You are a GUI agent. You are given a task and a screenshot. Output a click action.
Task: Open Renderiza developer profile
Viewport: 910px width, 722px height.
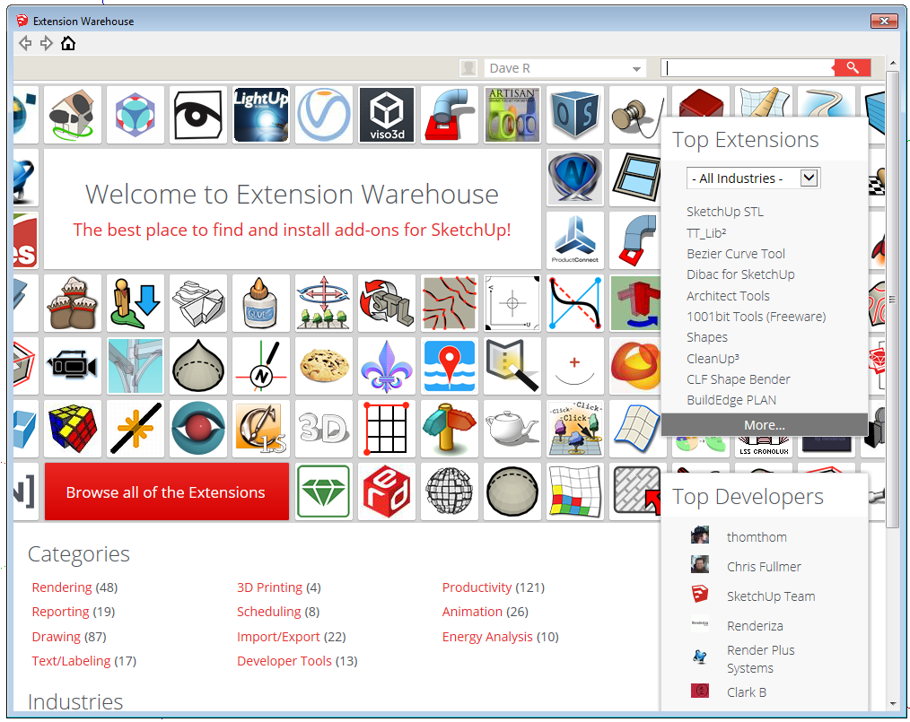[x=755, y=626]
